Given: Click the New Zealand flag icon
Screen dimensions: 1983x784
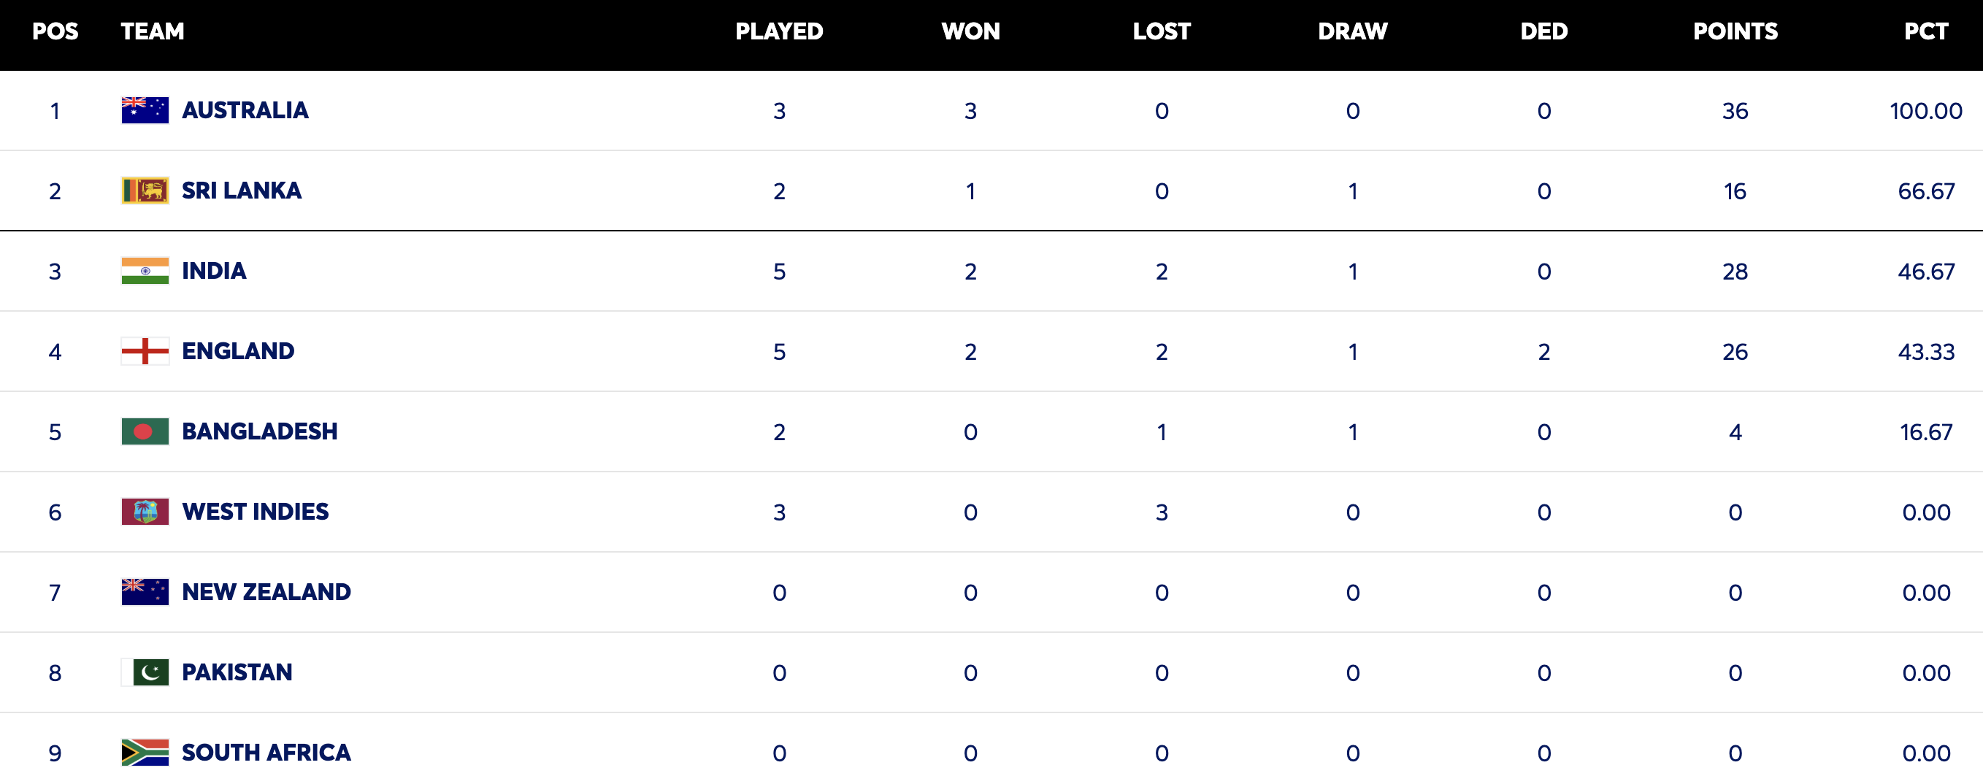Looking at the screenshot, I should coord(145,592).
